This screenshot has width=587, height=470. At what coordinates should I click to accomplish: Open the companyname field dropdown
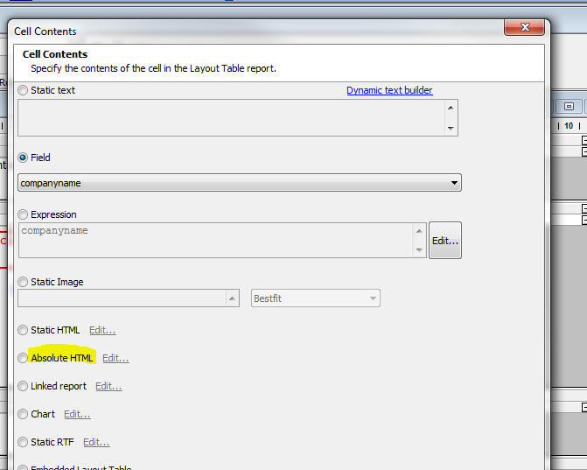[x=240, y=183]
